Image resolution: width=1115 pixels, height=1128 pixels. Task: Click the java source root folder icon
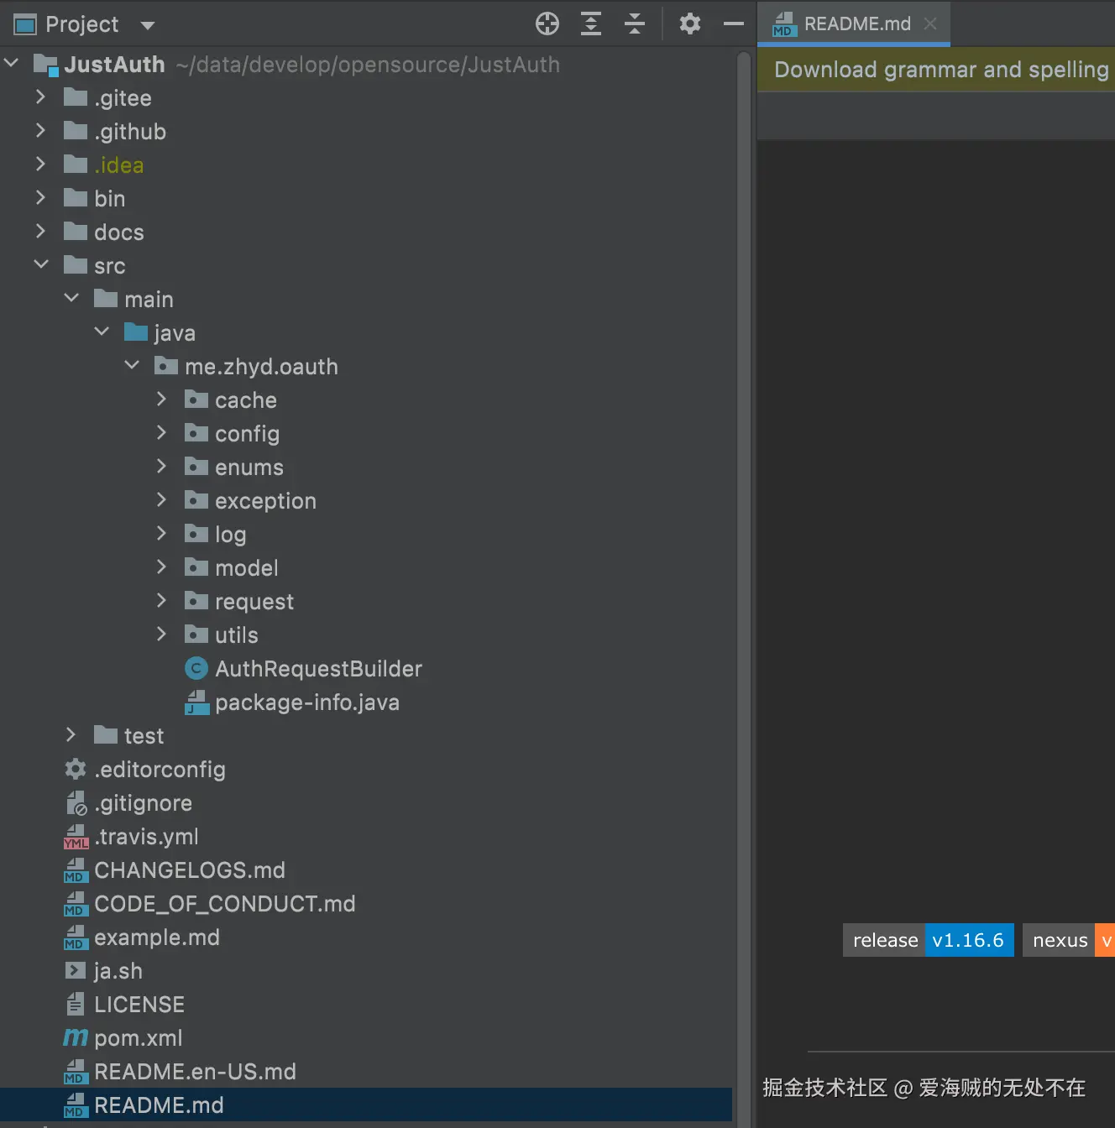coord(135,332)
